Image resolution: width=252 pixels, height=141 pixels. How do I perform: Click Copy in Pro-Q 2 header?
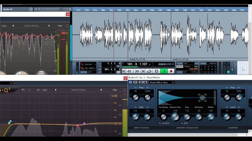[44, 90]
